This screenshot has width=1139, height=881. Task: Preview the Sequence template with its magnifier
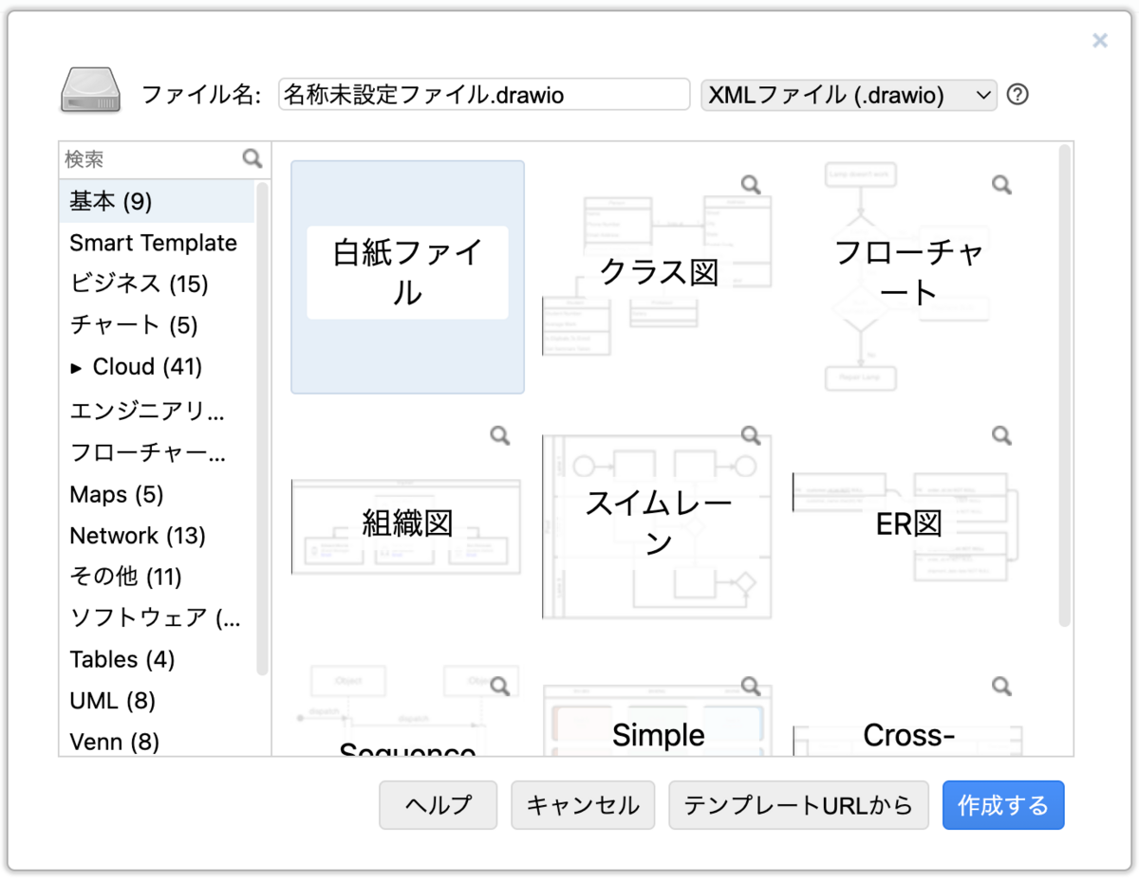pyautogui.click(x=500, y=686)
